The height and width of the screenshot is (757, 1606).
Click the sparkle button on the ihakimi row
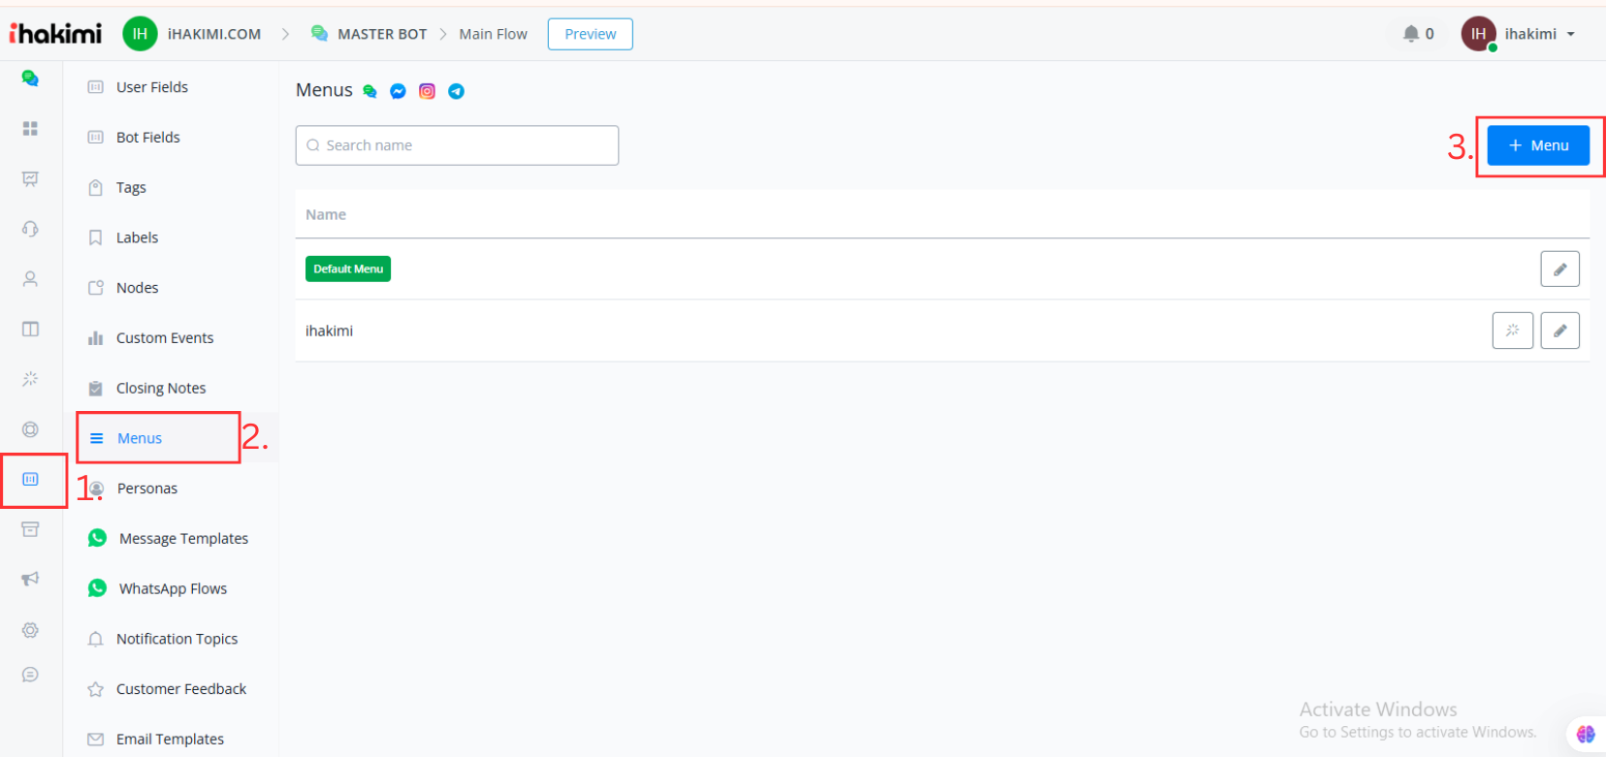(1512, 331)
